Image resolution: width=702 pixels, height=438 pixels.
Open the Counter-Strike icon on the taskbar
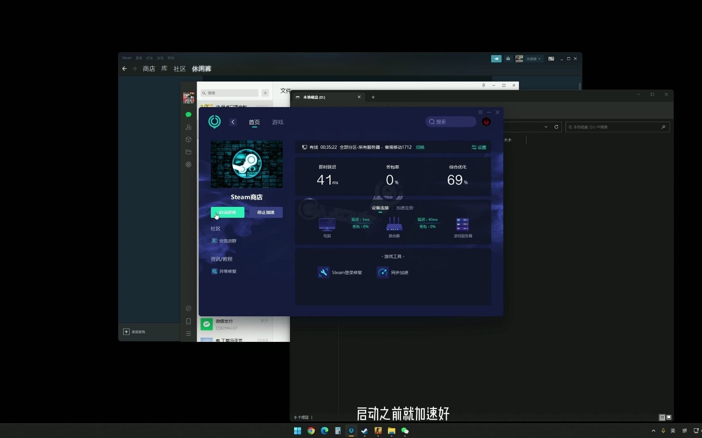pos(378,431)
